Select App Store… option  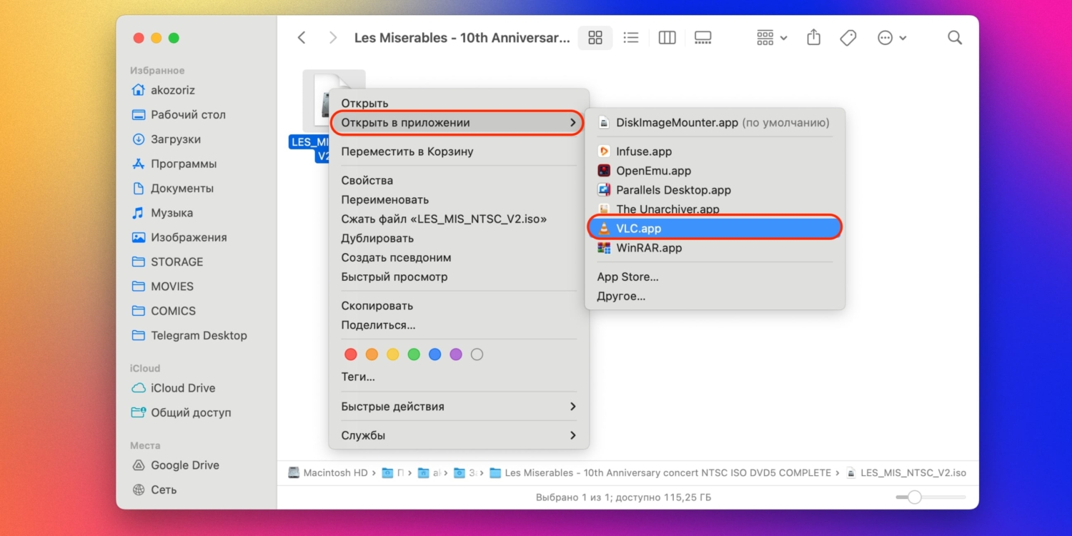coord(627,277)
